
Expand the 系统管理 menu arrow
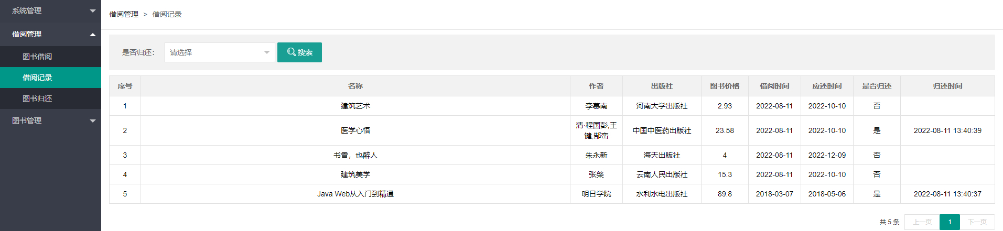[93, 11]
